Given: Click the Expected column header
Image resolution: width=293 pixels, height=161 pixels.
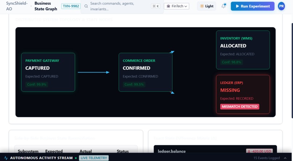Looking at the screenshot, I should 54,151.
